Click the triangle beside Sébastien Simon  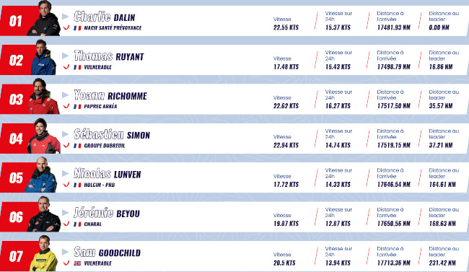(x=65, y=134)
